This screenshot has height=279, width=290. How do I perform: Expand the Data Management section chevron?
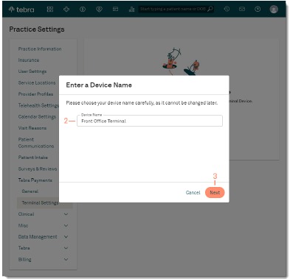[x=66, y=237]
